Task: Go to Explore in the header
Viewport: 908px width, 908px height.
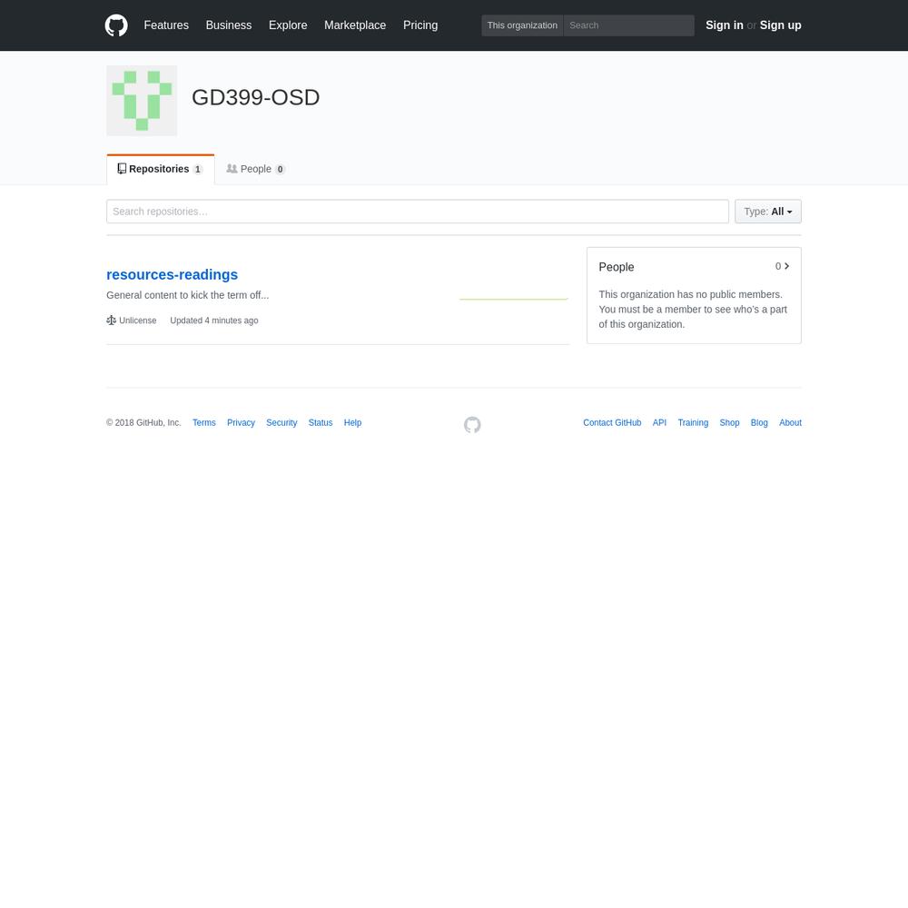Action: pos(288,25)
